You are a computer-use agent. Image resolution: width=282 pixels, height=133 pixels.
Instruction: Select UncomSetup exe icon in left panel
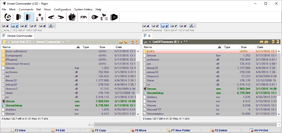click(3, 106)
